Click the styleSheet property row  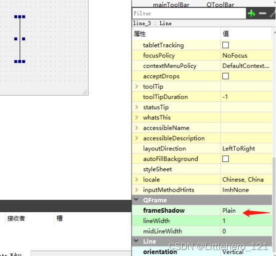202,169
